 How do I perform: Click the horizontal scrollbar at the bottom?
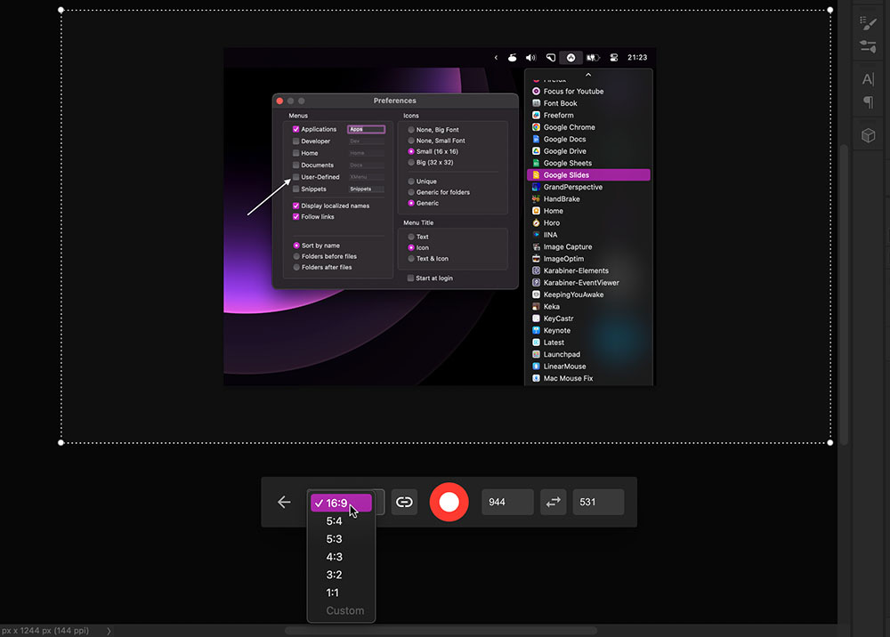coord(441,631)
